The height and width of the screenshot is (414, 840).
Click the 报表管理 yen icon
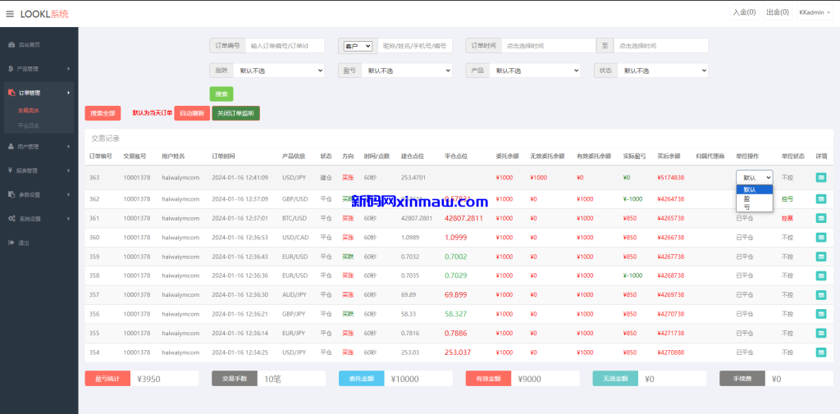click(11, 171)
